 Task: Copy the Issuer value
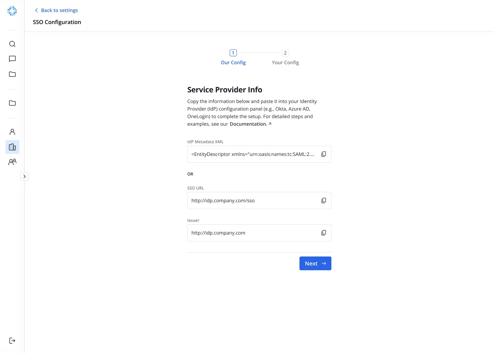pyautogui.click(x=324, y=233)
